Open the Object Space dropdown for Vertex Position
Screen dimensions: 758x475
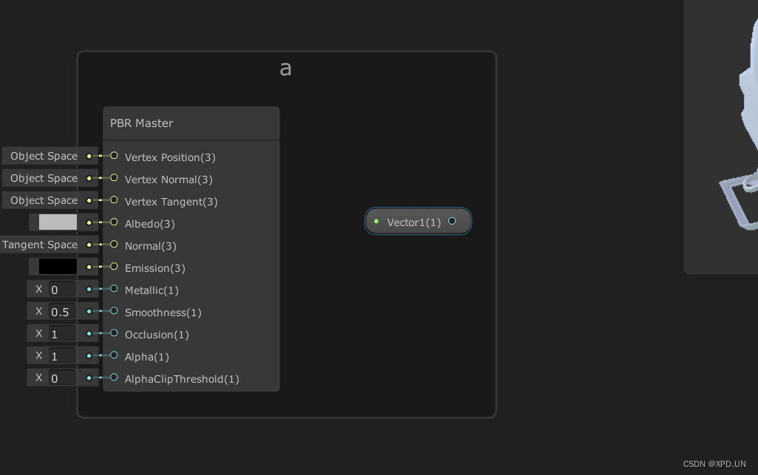(42, 156)
